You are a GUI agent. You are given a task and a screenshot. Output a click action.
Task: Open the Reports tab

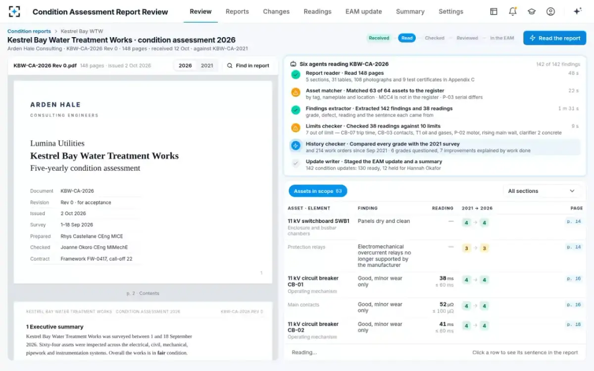point(237,11)
